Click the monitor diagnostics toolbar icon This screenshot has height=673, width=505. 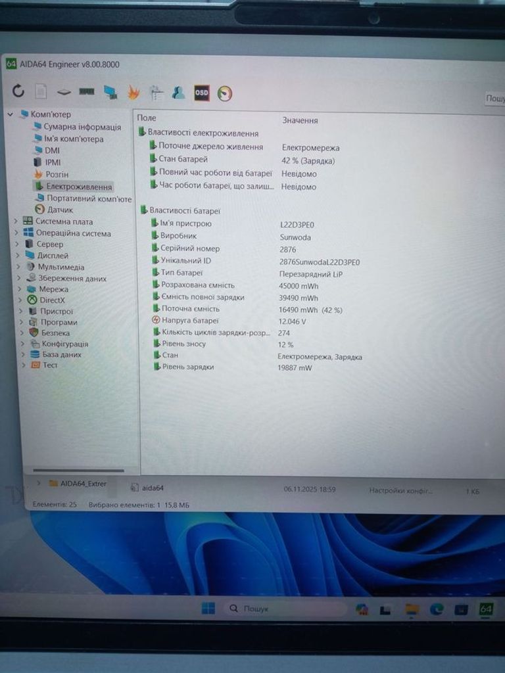click(110, 92)
